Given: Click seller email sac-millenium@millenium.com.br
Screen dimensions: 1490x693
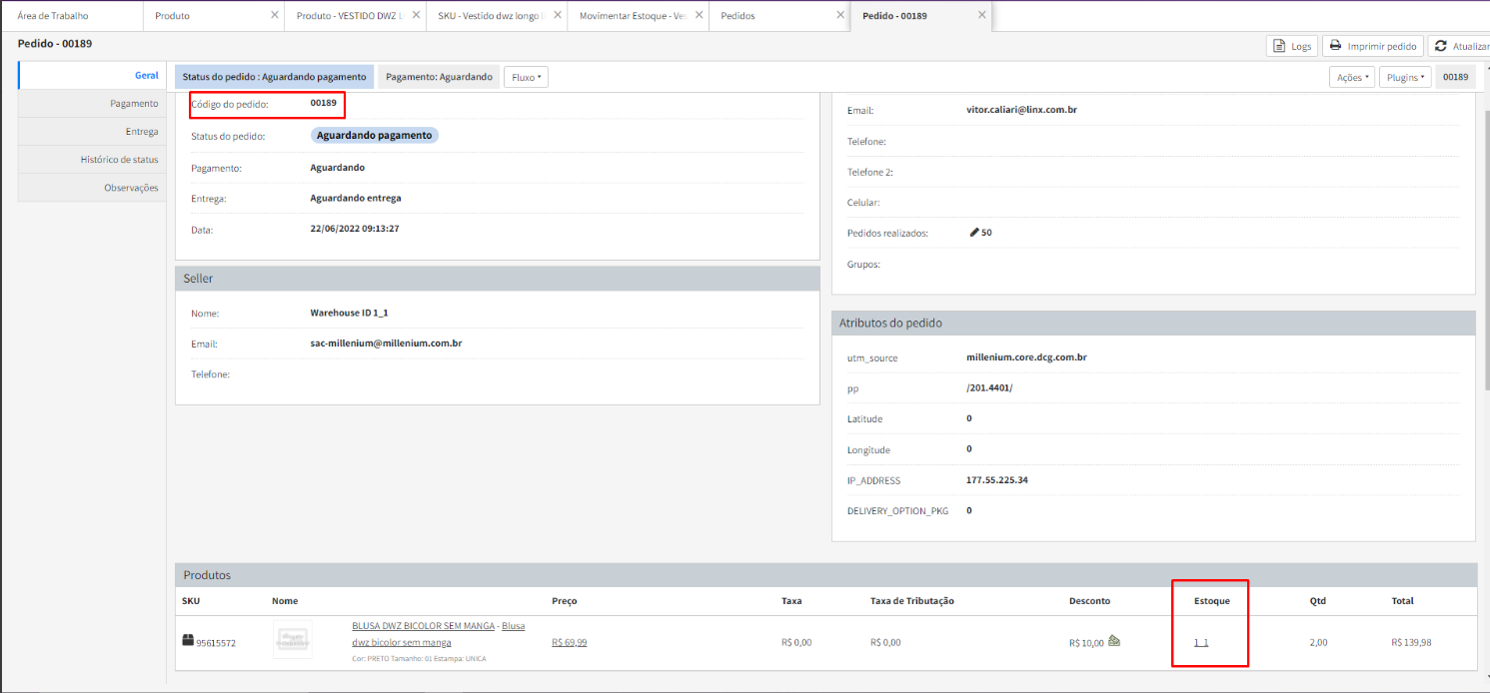Looking at the screenshot, I should pyautogui.click(x=386, y=343).
